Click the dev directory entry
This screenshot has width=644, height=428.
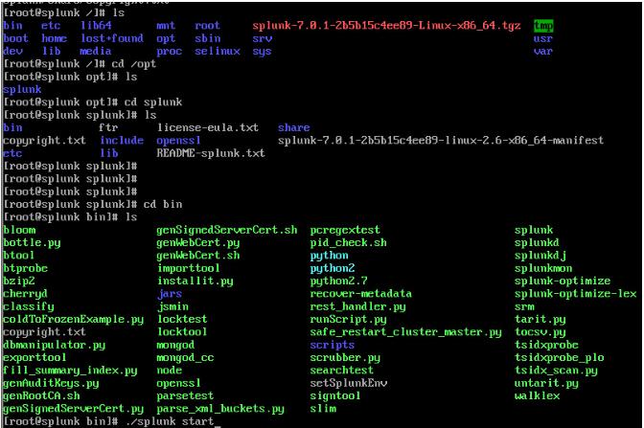coord(12,52)
